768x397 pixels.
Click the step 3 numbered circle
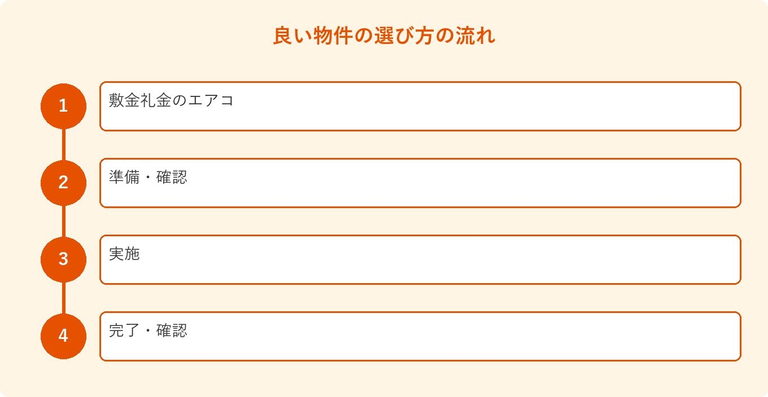pos(63,259)
